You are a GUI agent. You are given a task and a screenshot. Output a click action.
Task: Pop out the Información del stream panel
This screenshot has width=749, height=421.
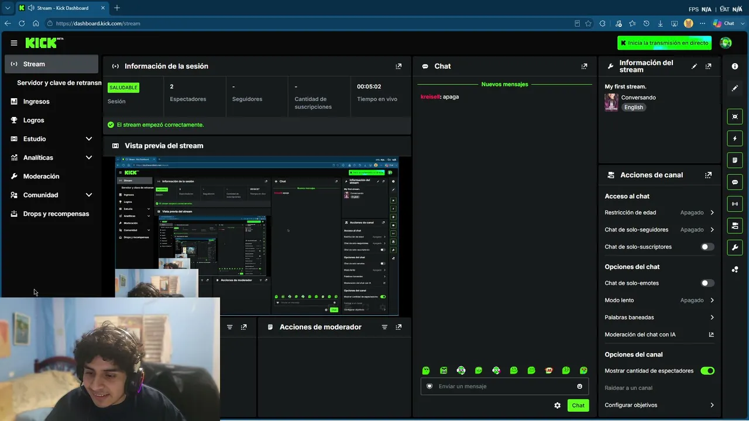[x=708, y=66]
